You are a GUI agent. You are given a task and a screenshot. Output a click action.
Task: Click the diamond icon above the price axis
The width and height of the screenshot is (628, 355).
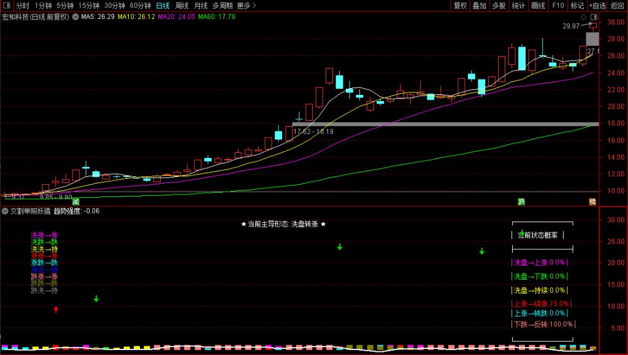592,17
